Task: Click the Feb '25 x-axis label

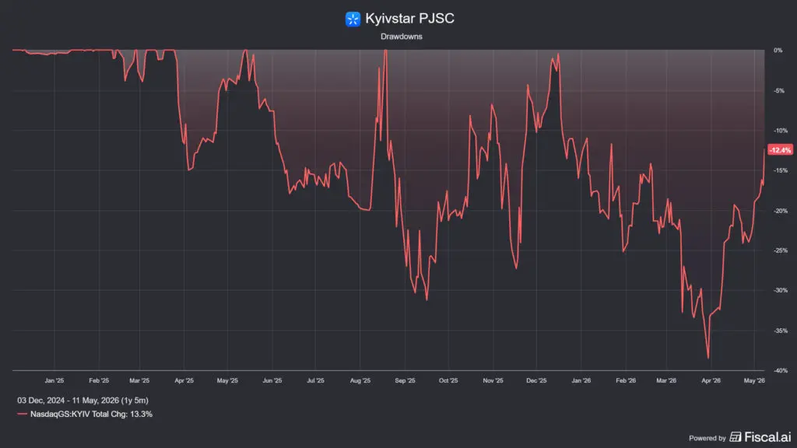Action: [99, 380]
